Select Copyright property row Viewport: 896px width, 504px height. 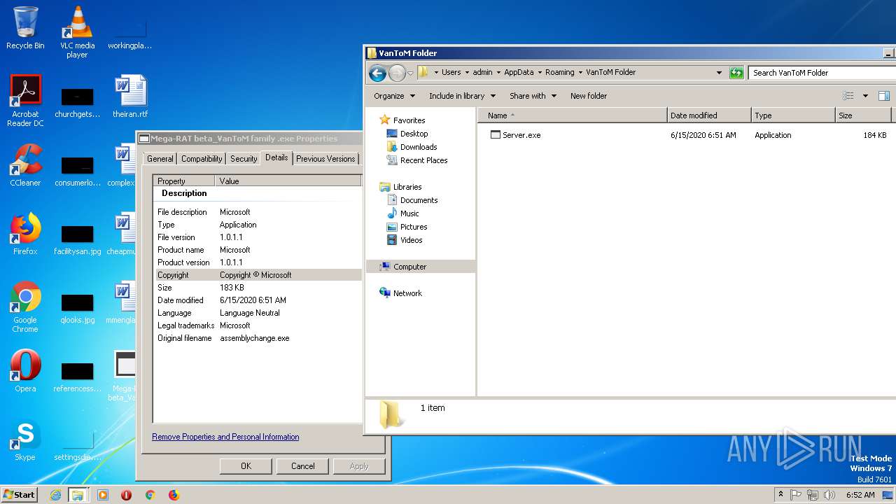(258, 275)
